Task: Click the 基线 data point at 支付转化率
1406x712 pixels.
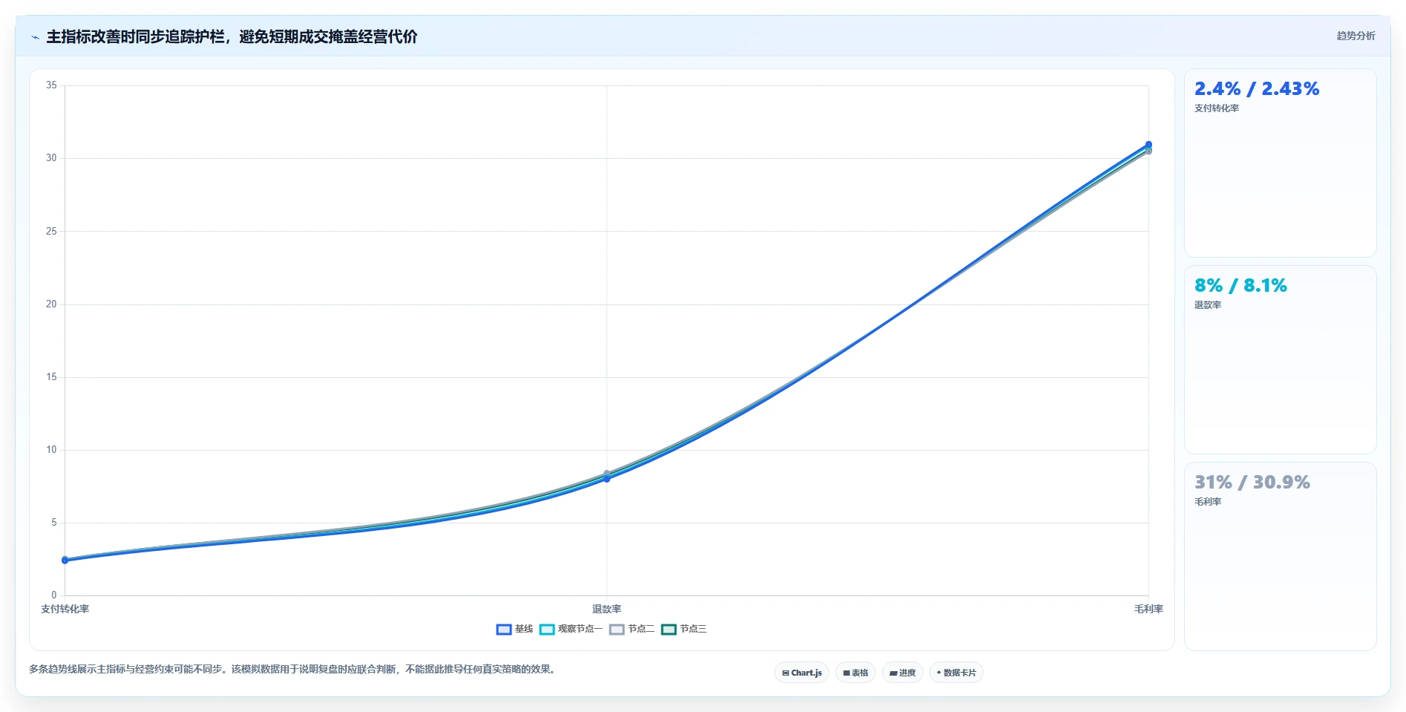Action: click(65, 561)
